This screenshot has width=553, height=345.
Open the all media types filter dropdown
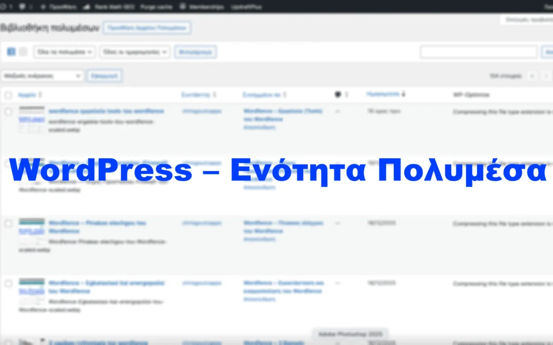click(x=65, y=52)
